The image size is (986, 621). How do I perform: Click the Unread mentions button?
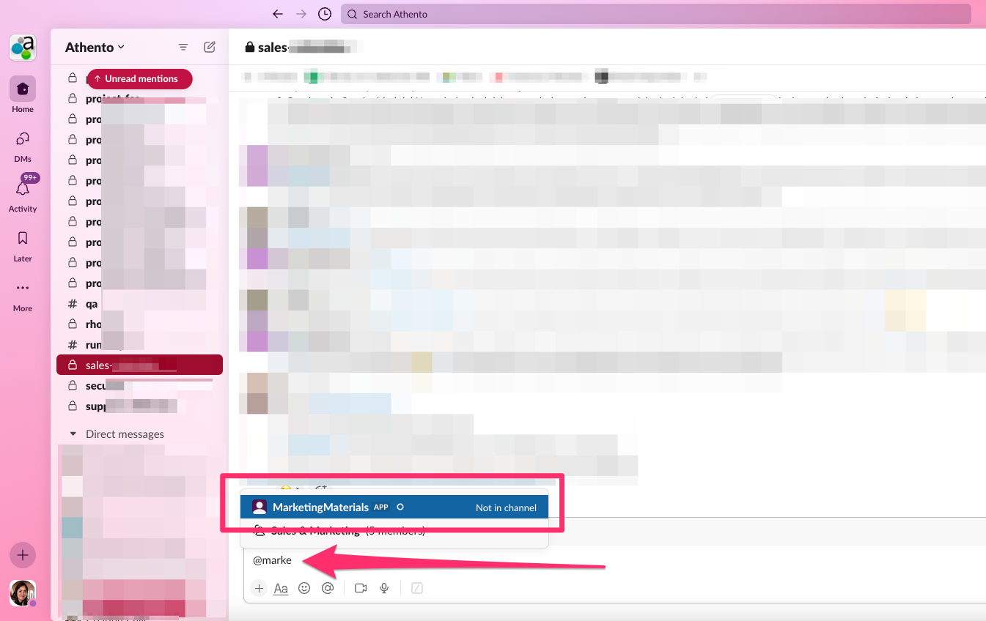click(139, 78)
